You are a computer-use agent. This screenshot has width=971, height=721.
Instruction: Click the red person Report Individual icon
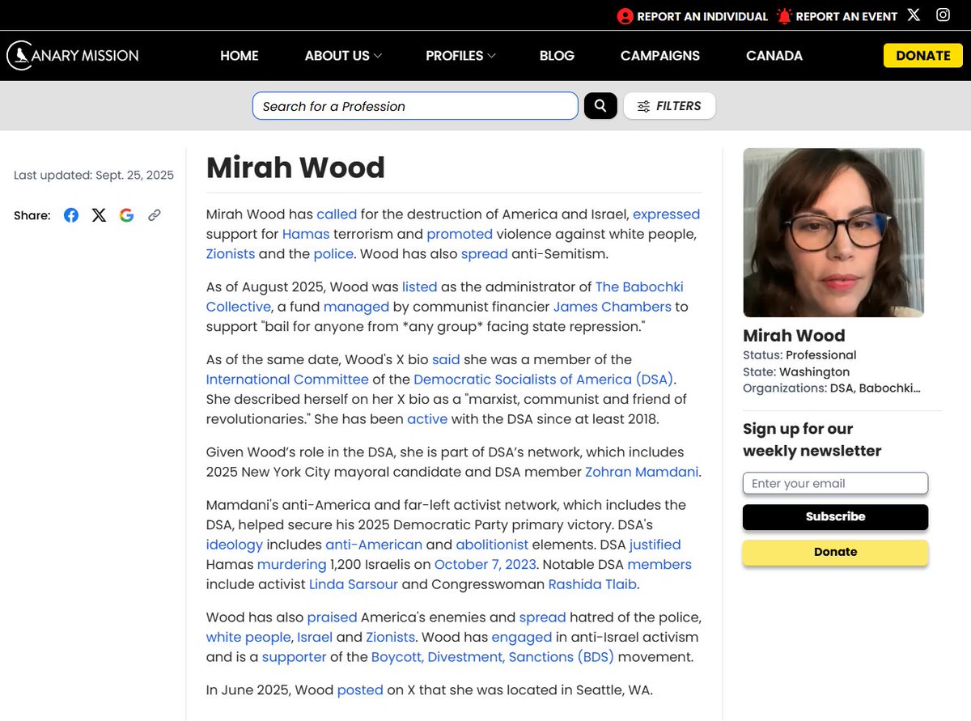click(x=625, y=16)
